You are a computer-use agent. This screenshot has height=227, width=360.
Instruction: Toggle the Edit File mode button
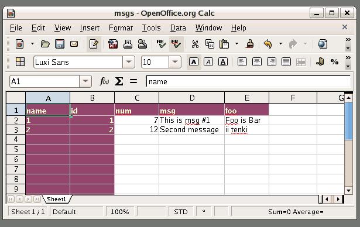[94, 44]
